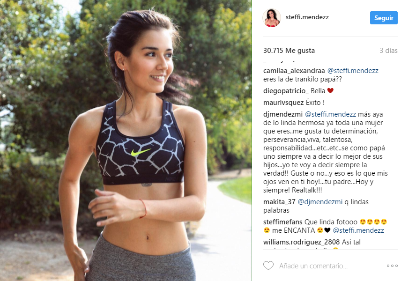Open camilaa_alexandraa commenter profile
This screenshot has height=281, width=401.
294,71
